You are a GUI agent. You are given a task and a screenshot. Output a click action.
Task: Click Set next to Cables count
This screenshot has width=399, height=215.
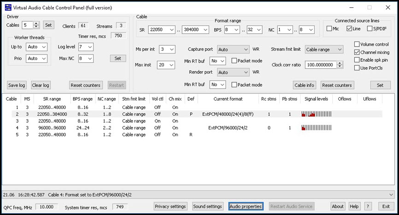tap(48, 25)
